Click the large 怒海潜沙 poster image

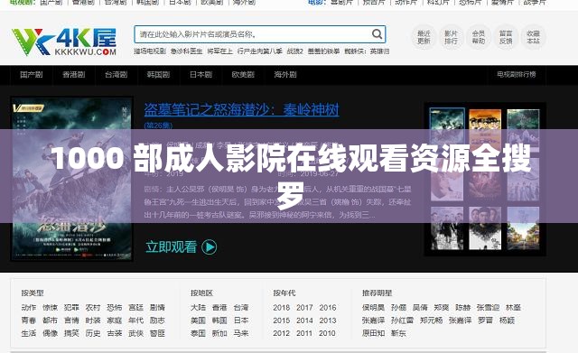[x=72, y=179]
